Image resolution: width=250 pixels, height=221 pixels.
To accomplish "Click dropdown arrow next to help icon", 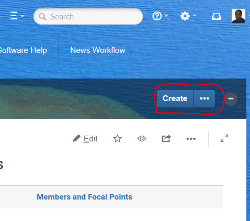I will (166, 16).
